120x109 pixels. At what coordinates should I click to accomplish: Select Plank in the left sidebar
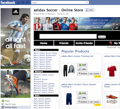tap(7, 101)
